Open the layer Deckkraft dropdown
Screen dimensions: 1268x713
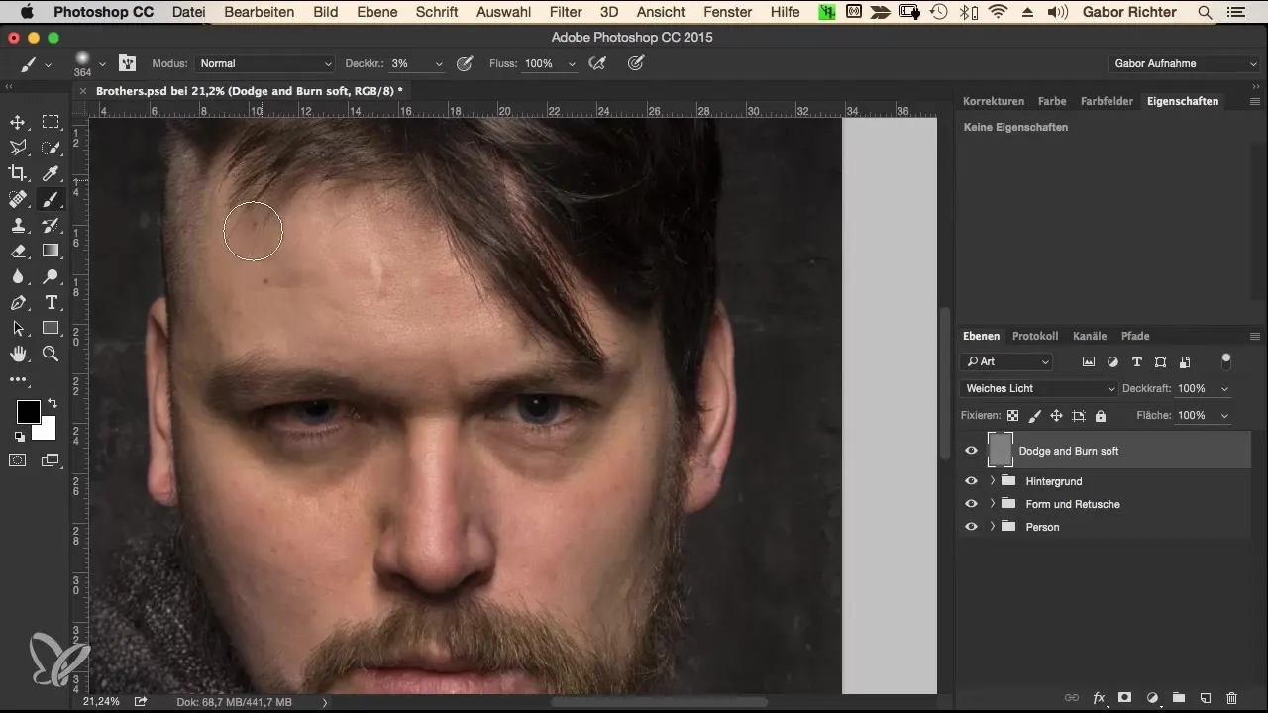(1225, 389)
